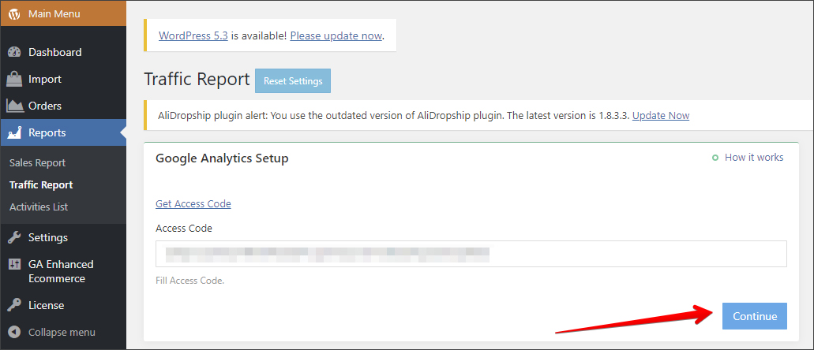Go to the Import menu item
The width and height of the screenshot is (814, 350).
point(63,80)
